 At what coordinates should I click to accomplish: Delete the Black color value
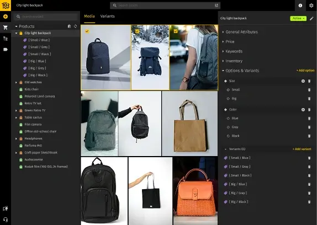click(309, 136)
